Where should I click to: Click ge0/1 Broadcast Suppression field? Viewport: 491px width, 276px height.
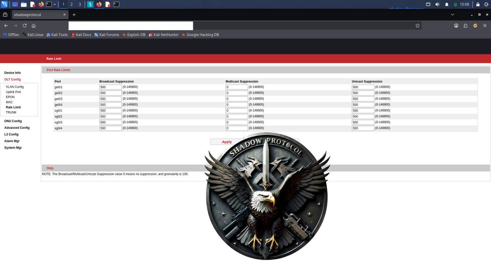tap(110, 87)
